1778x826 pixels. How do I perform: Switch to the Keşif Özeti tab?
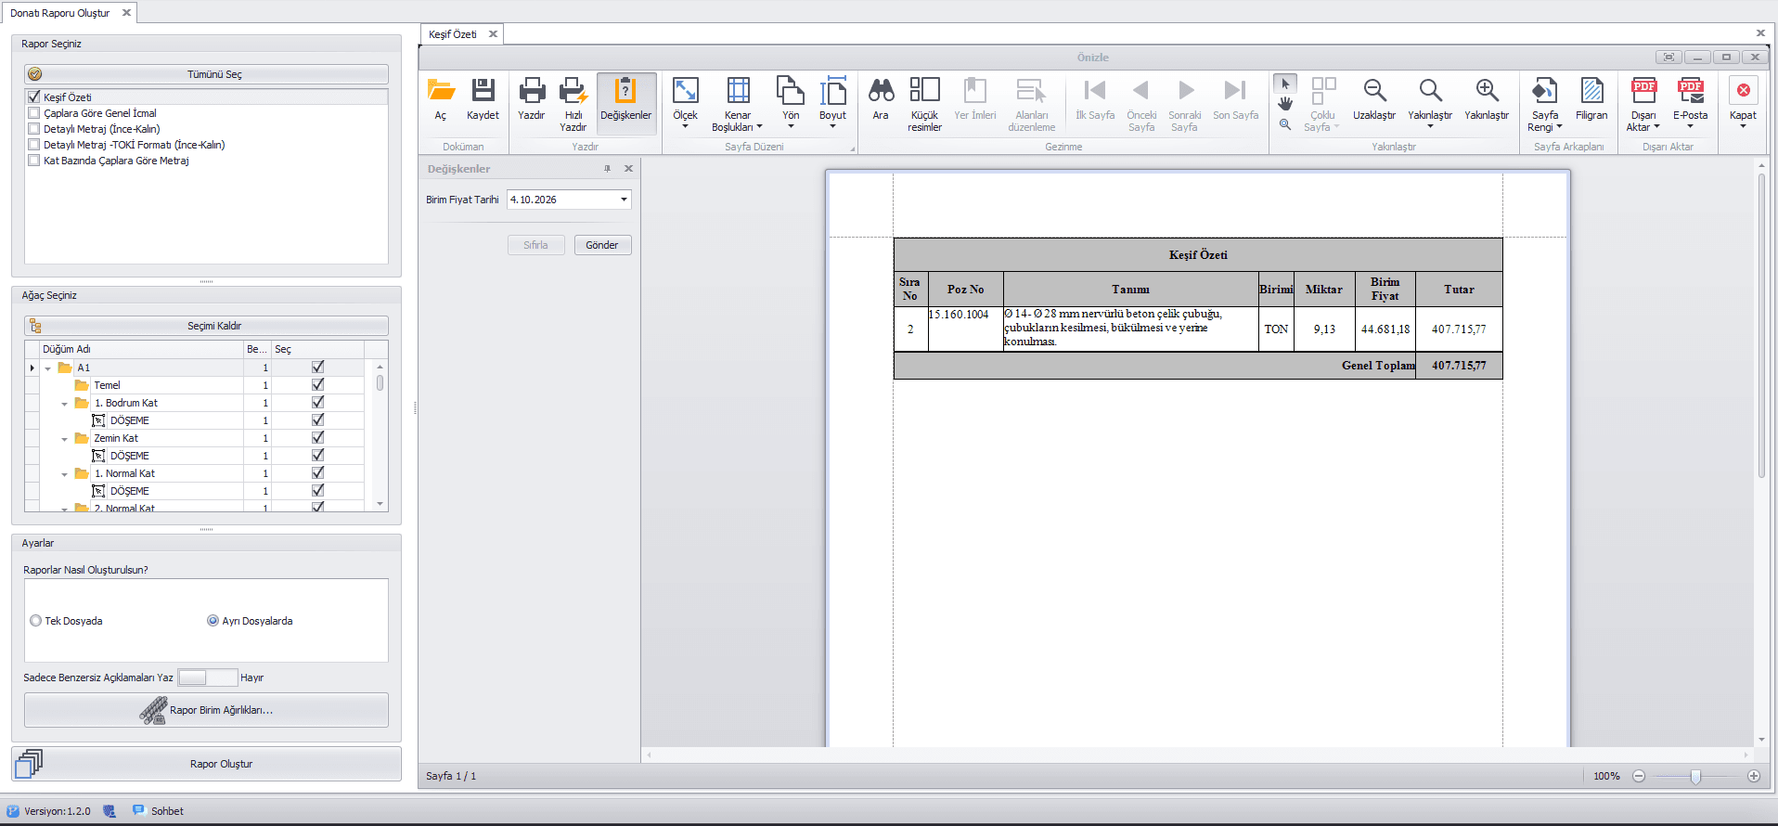pyautogui.click(x=453, y=34)
